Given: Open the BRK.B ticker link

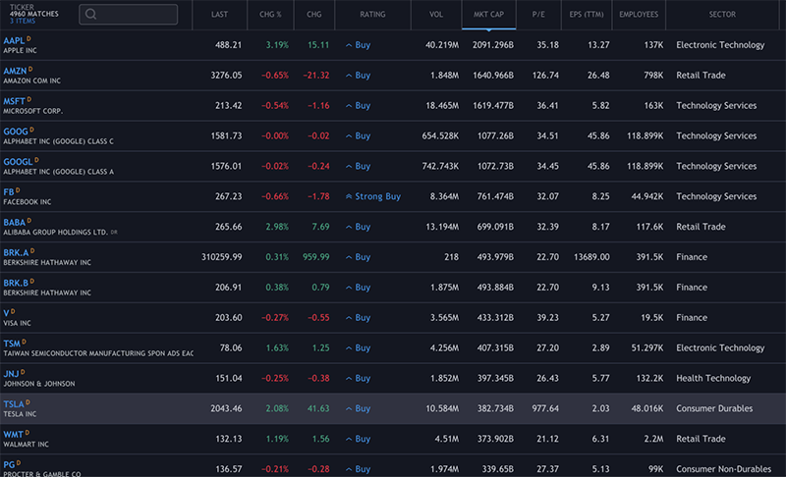Looking at the screenshot, I should click(16, 283).
